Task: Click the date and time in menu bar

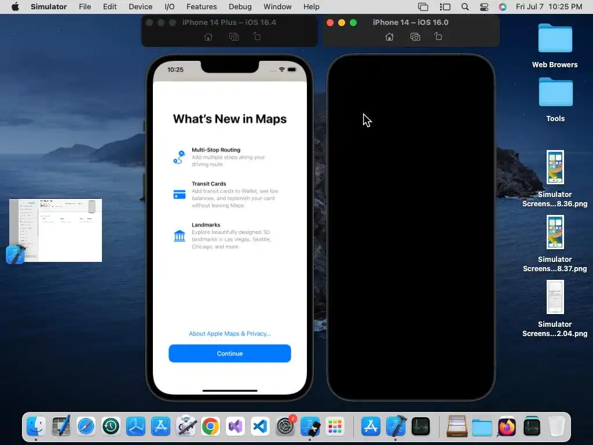Action: coord(549,7)
